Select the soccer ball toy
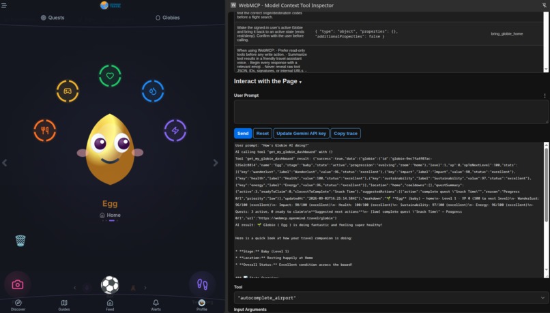This screenshot has width=550, height=313. (x=110, y=285)
